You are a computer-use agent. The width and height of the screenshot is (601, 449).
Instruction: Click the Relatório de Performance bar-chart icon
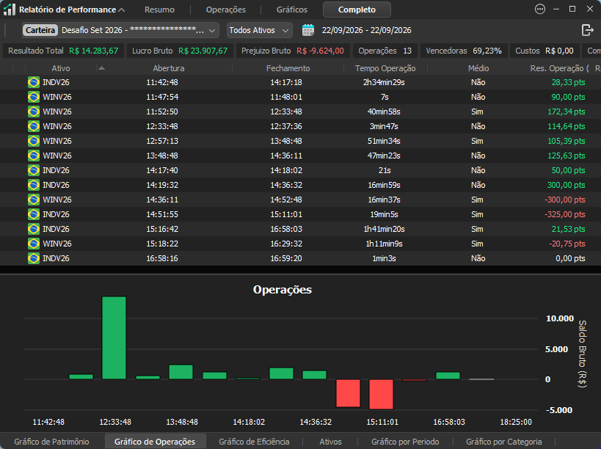10,10
